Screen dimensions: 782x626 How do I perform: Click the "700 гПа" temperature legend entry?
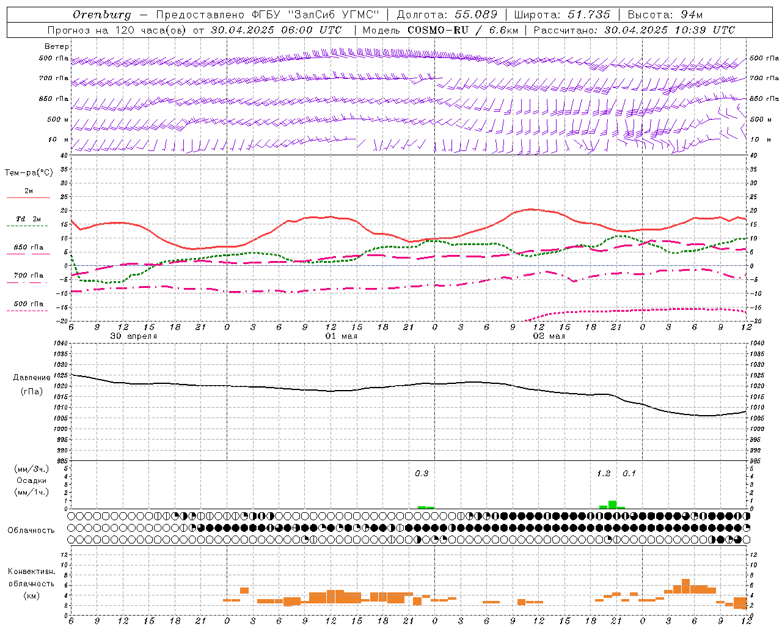pyautogui.click(x=29, y=276)
